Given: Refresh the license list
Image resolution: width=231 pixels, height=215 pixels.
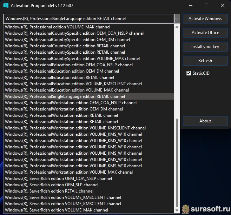Looking at the screenshot, I should 205,61.
